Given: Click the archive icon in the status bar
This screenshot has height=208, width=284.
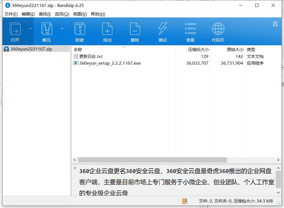Looking at the screenshot, I should tap(185, 201).
